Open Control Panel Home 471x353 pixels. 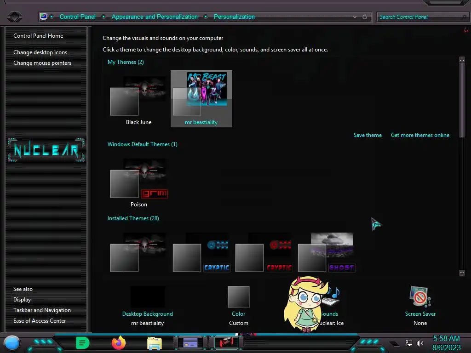pyautogui.click(x=38, y=36)
